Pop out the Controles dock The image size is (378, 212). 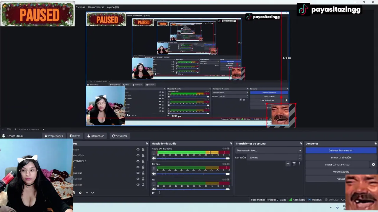(375, 143)
